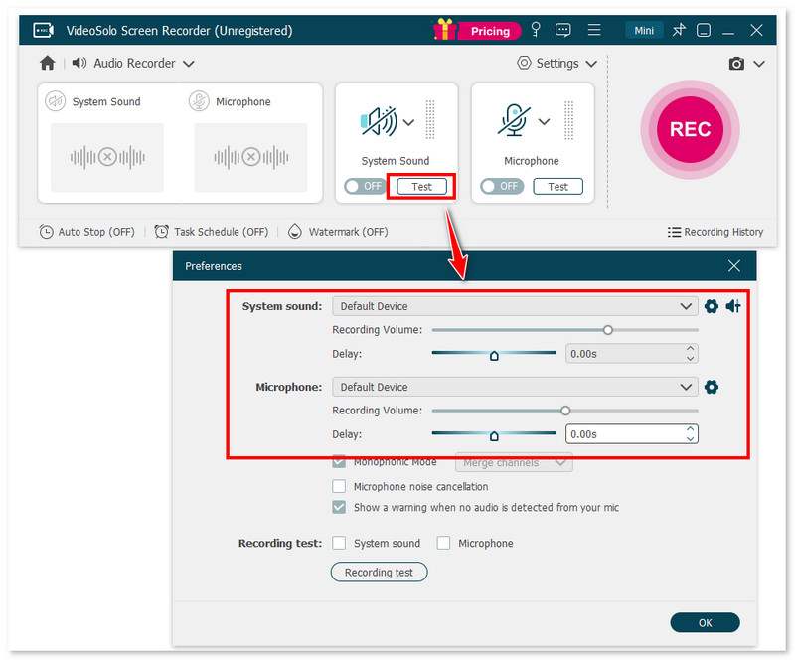Start recording with the REC button
This screenshot has width=795, height=660.
click(690, 129)
